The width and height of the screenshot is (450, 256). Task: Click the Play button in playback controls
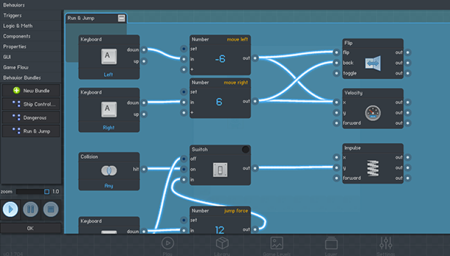coord(10,209)
